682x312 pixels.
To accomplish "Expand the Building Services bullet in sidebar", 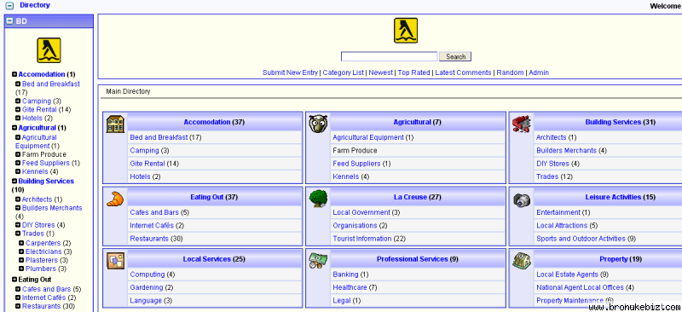I will pyautogui.click(x=14, y=181).
